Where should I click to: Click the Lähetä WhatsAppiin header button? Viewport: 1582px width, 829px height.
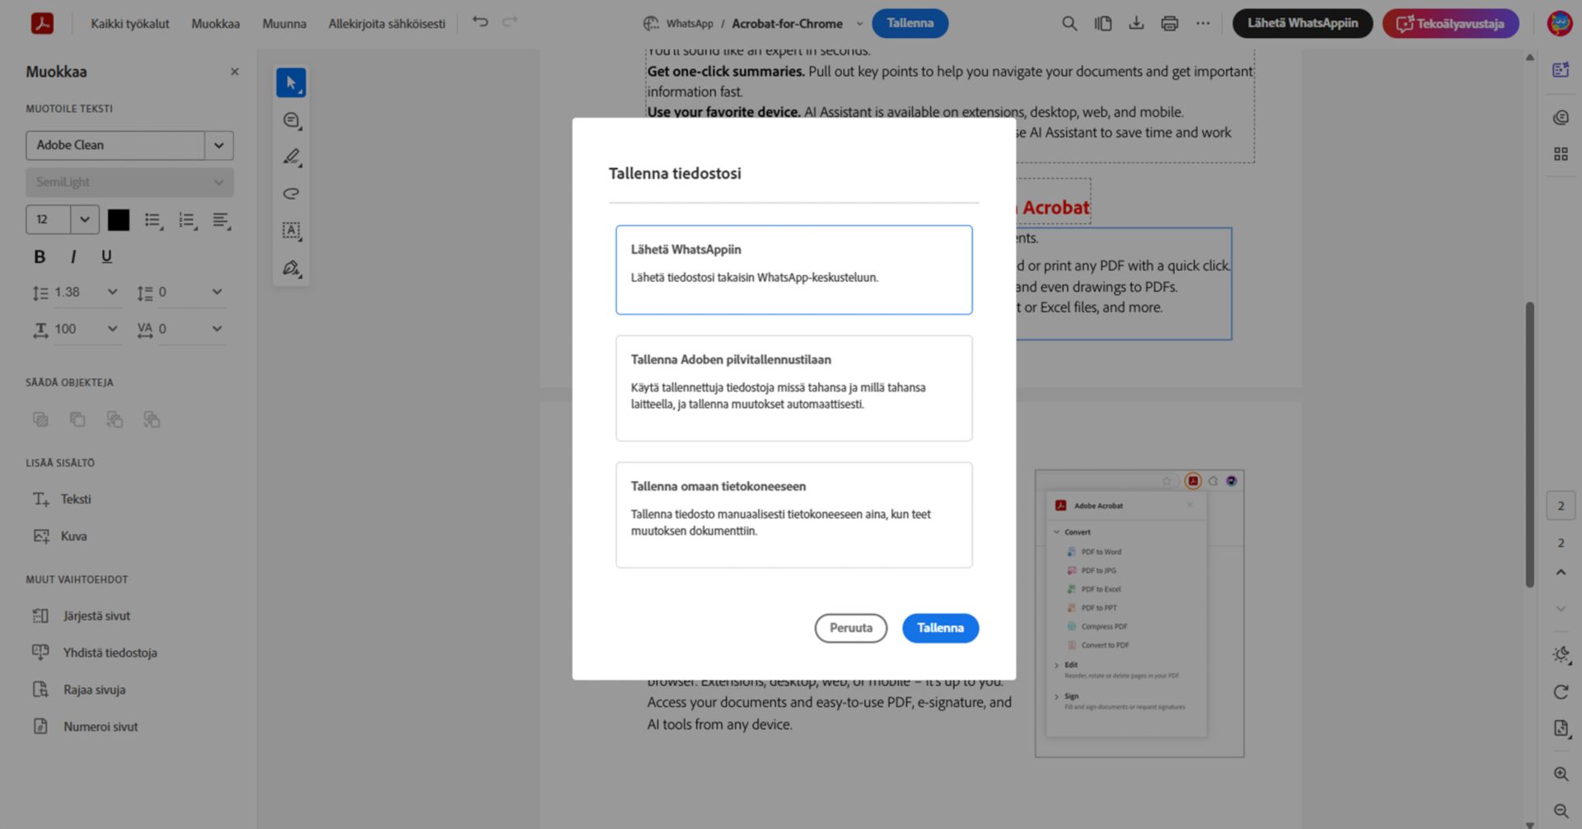click(x=1302, y=23)
